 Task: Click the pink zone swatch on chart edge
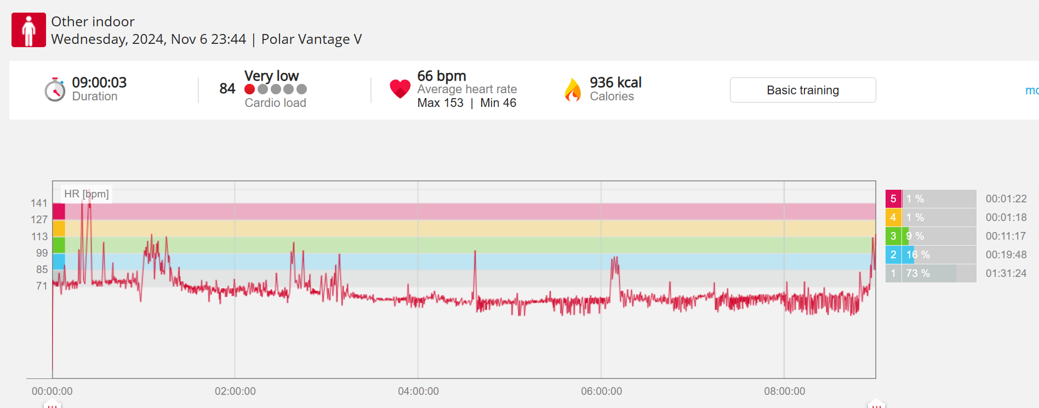pyautogui.click(x=59, y=211)
